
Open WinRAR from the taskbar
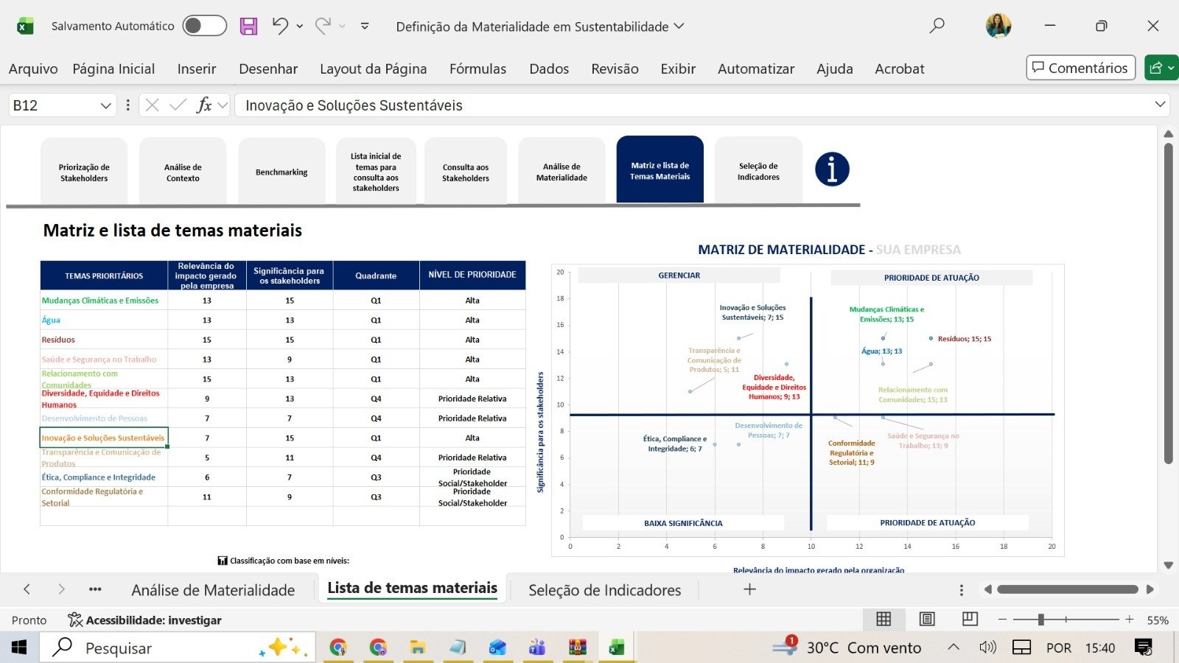578,648
